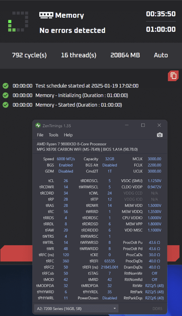Click the red copy log icon
This screenshot has height=316, width=182.
[174, 76]
